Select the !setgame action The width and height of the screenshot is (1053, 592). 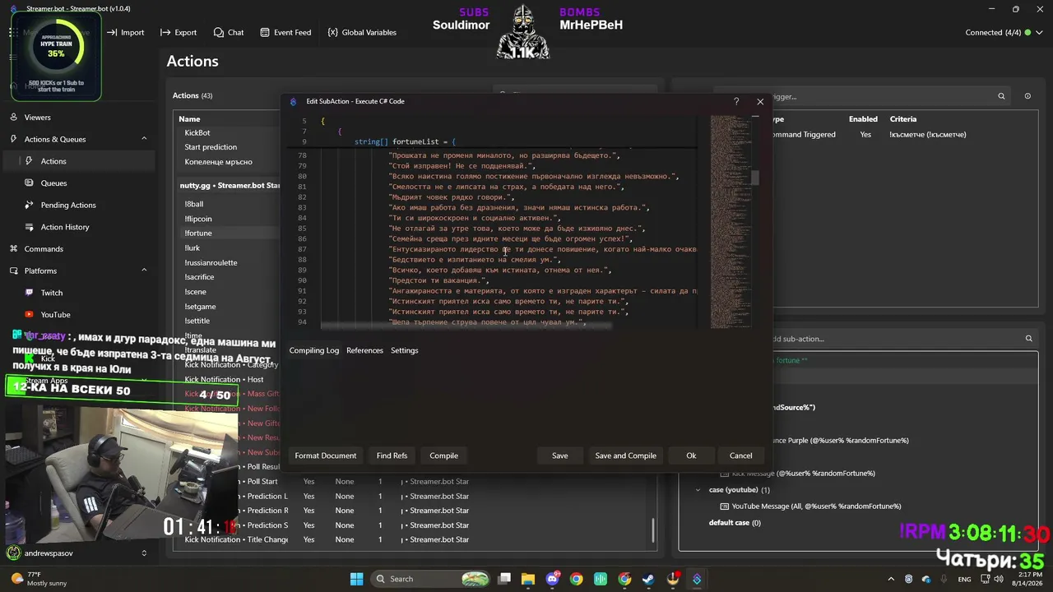pyautogui.click(x=200, y=307)
